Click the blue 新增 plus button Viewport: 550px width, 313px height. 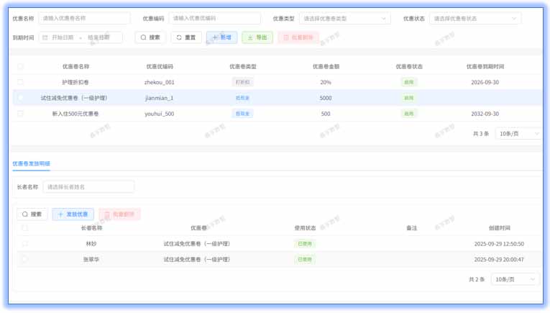tap(221, 37)
